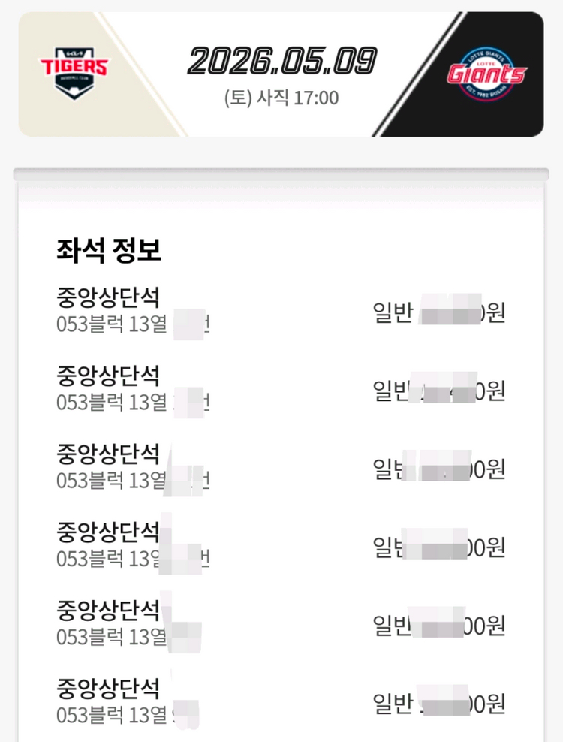This screenshot has width=563, height=742.
Task: Select the third 중앙상단석 seat title
Action: click(x=108, y=454)
